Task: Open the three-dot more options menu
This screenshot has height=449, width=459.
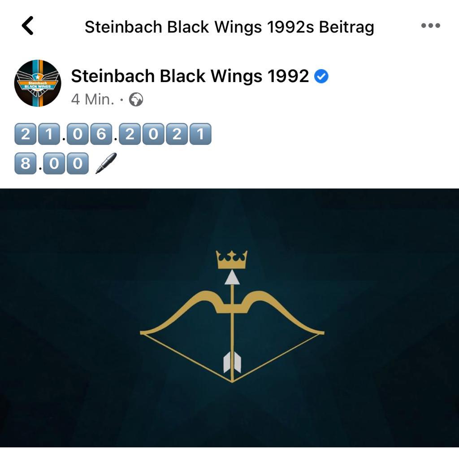Action: [430, 26]
